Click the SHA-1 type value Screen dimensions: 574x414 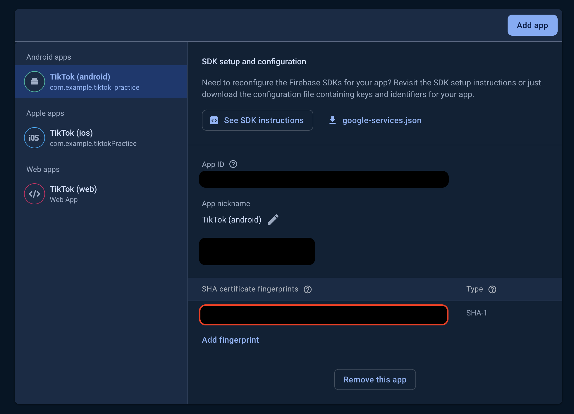[477, 313]
